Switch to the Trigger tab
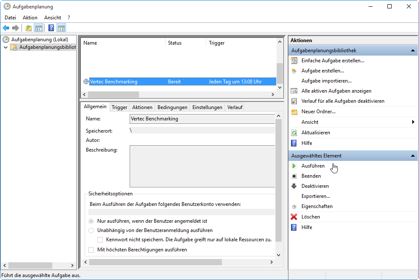Image resolution: width=419 pixels, height=280 pixels. [119, 107]
